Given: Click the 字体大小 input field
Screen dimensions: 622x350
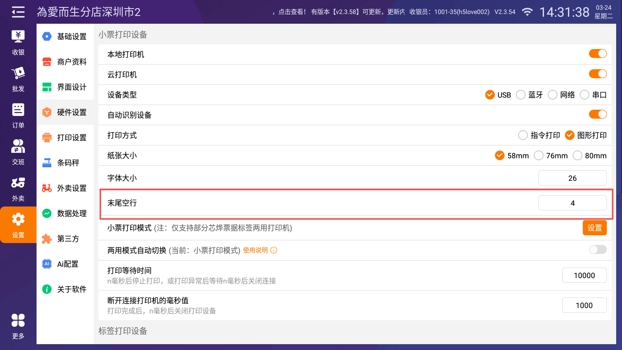Looking at the screenshot, I should click(572, 178).
